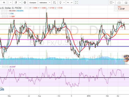
Task: Select the black RSI midline
Action: coord(64,78)
